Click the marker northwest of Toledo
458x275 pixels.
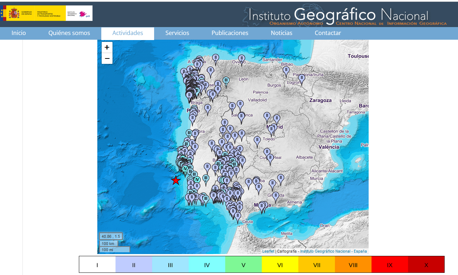point(257,140)
